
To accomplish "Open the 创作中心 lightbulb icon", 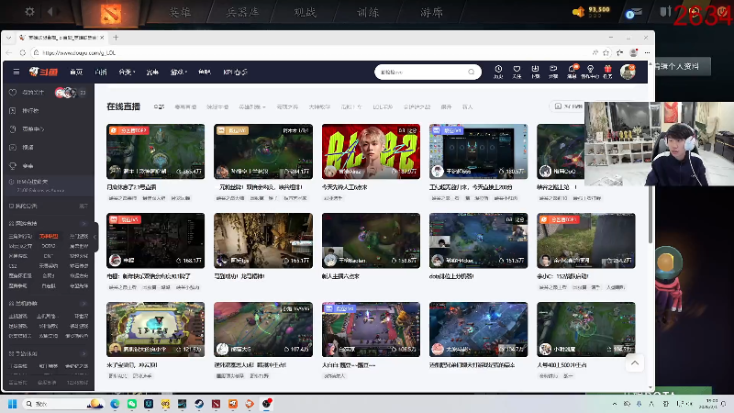I will (590, 72).
